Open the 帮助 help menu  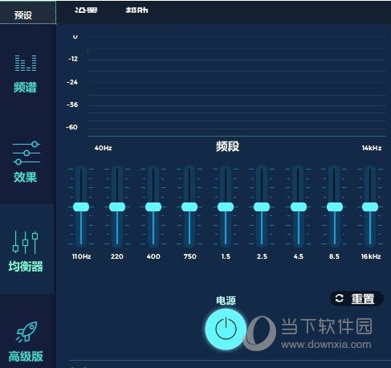point(136,10)
